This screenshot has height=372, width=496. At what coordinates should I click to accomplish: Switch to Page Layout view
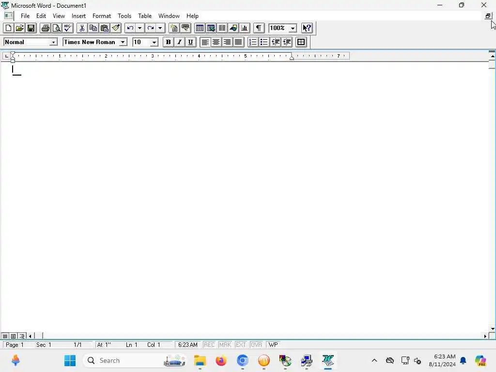[13, 336]
